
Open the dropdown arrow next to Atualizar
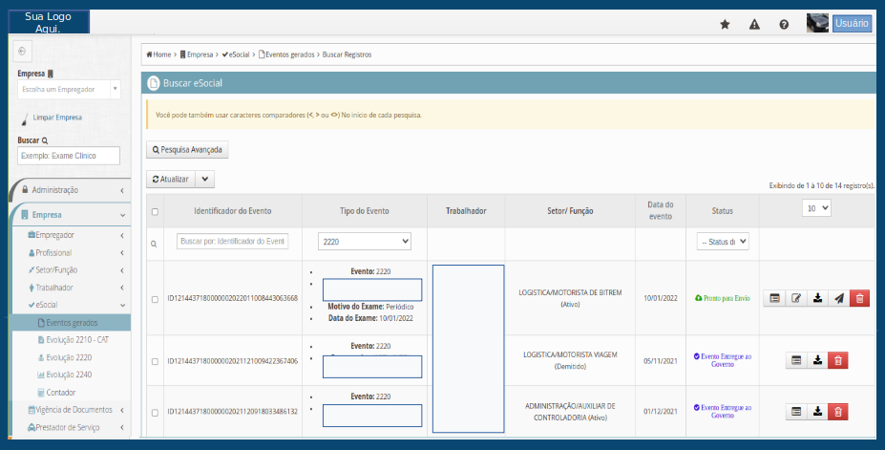pos(205,179)
